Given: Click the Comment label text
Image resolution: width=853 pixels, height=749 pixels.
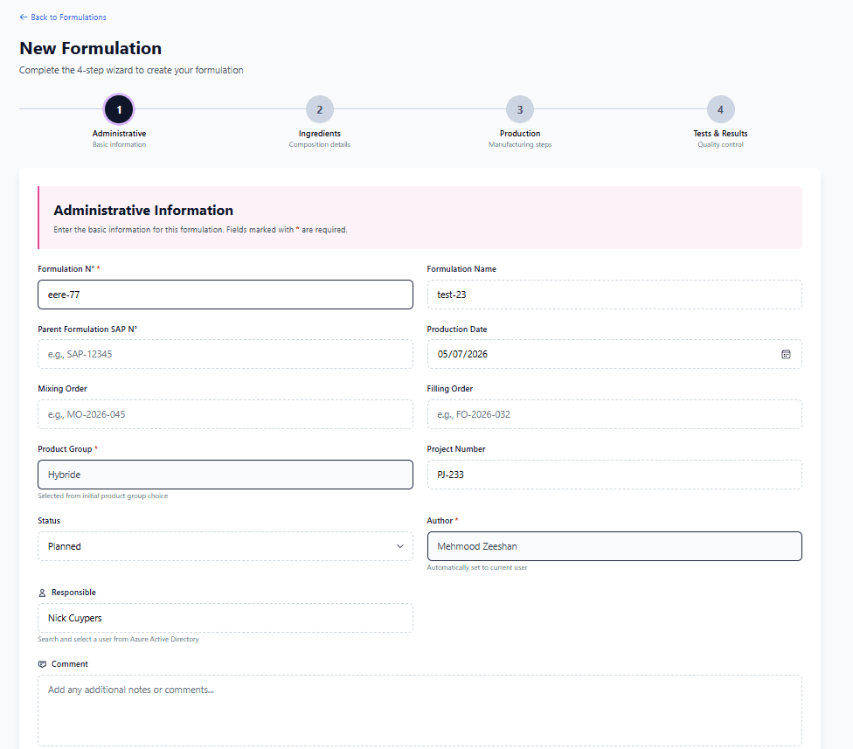Looking at the screenshot, I should 70,664.
